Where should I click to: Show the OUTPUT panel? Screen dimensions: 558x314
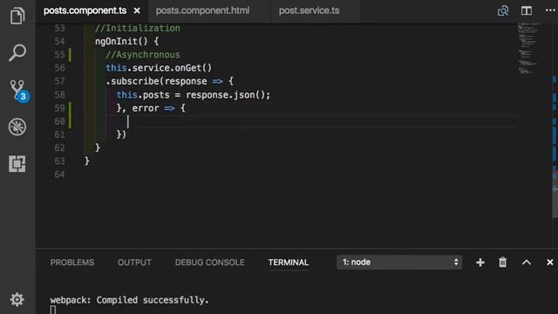pos(134,263)
